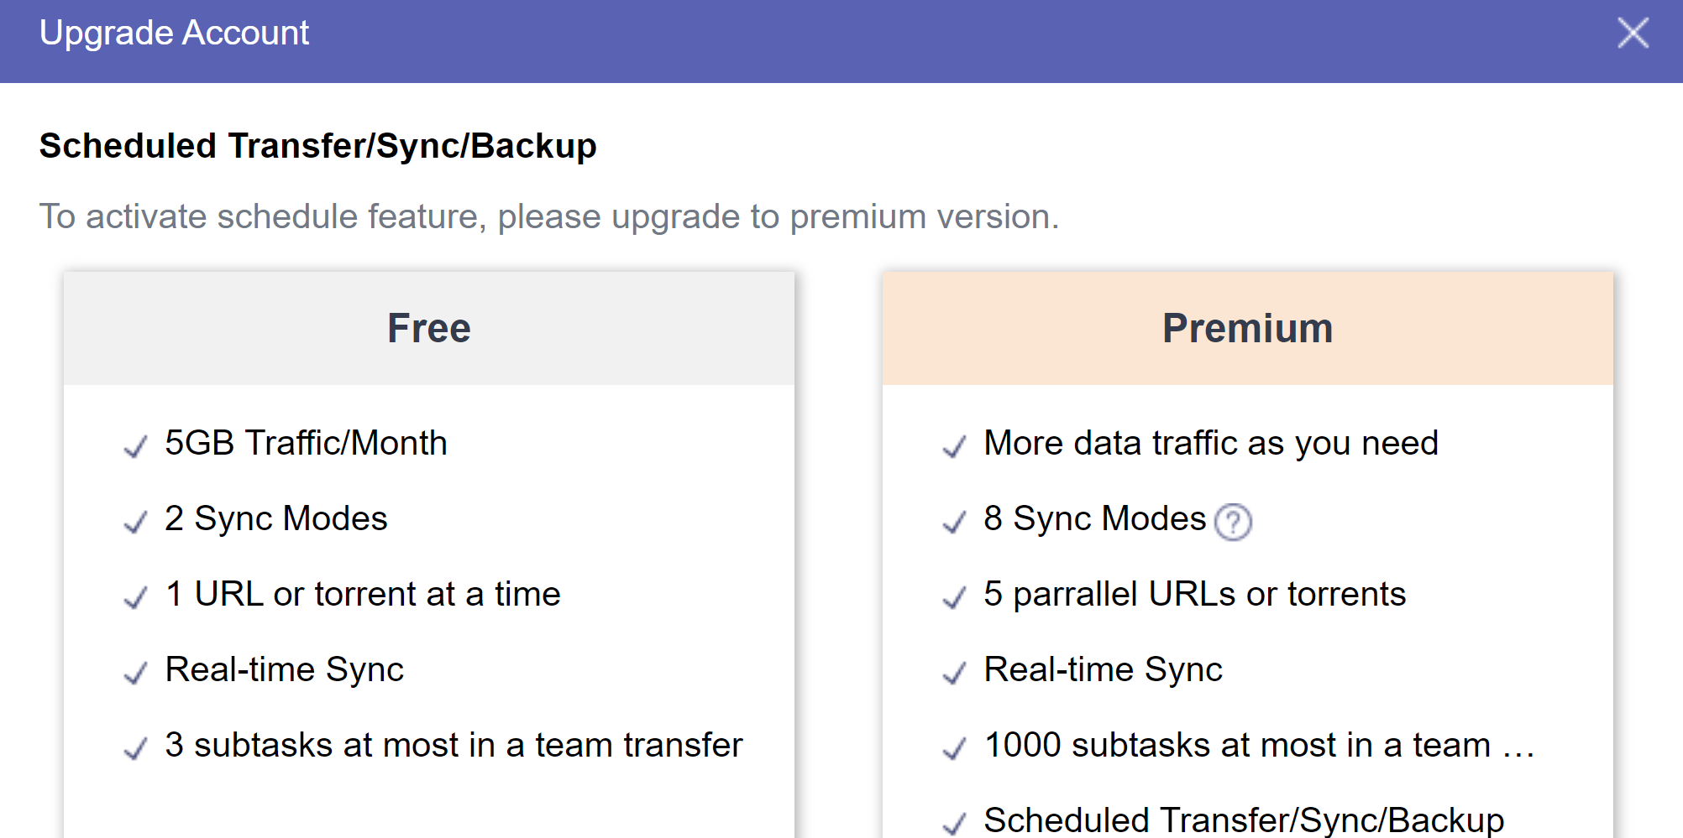Click checkmark beside 2 Sync Modes
1683x838 pixels.
point(135,522)
